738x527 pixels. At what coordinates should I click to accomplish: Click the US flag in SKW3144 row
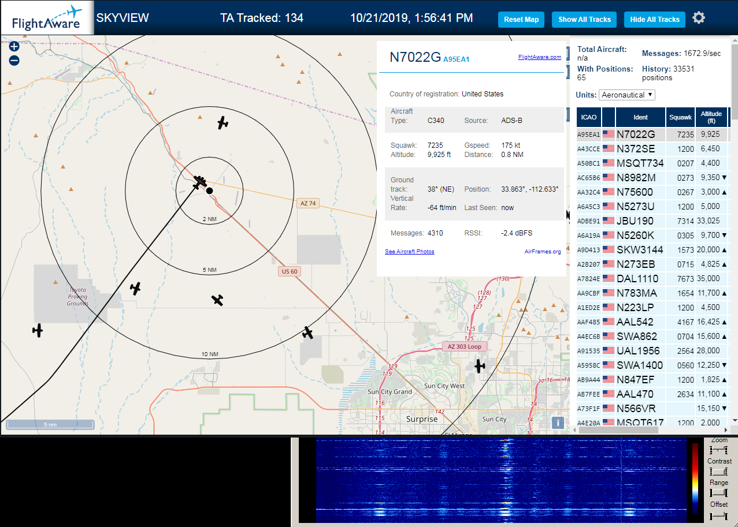pyautogui.click(x=609, y=249)
